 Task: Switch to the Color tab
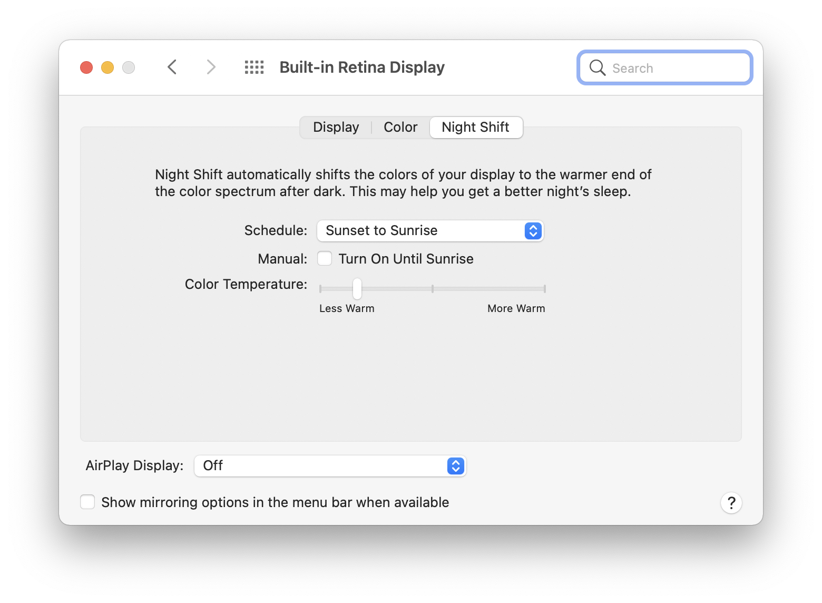tap(400, 128)
